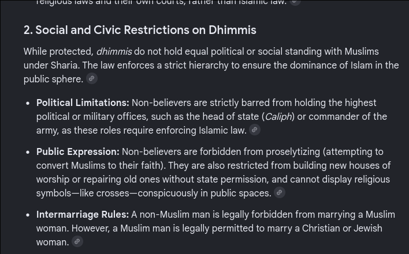Click the cut-off link icon on the top line
Image resolution: width=409 pixels, height=254 pixels.
[295, 2]
